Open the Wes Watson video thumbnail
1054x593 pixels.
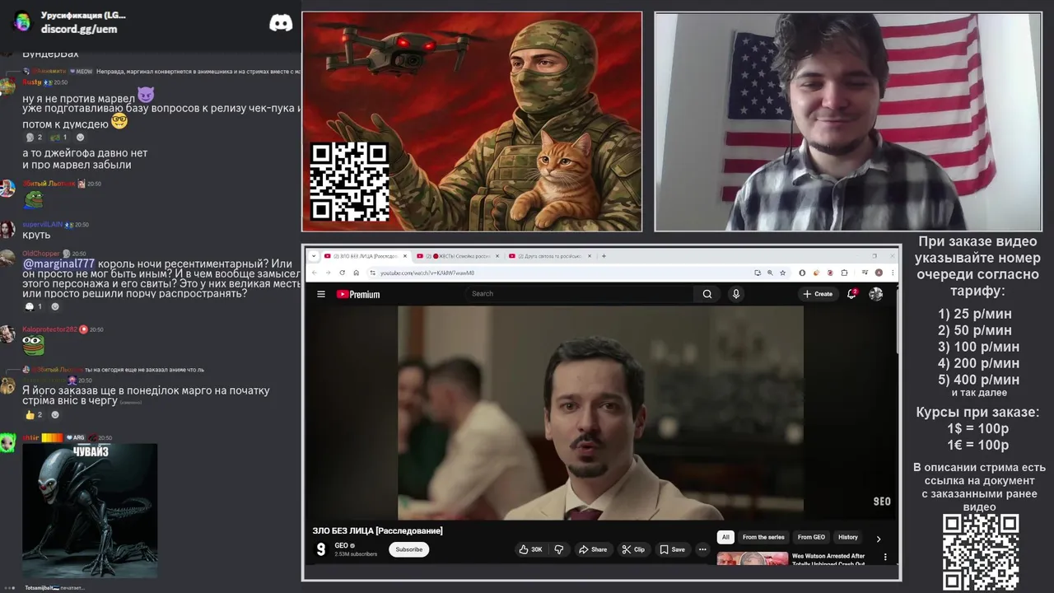tap(753, 559)
